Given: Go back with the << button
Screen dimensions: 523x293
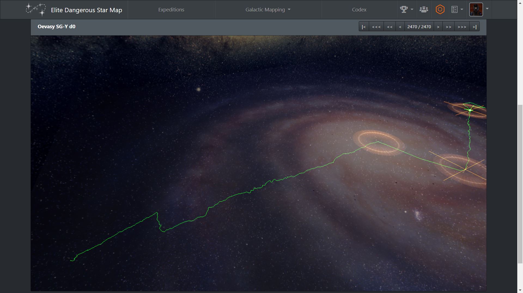Looking at the screenshot, I should click(390, 27).
